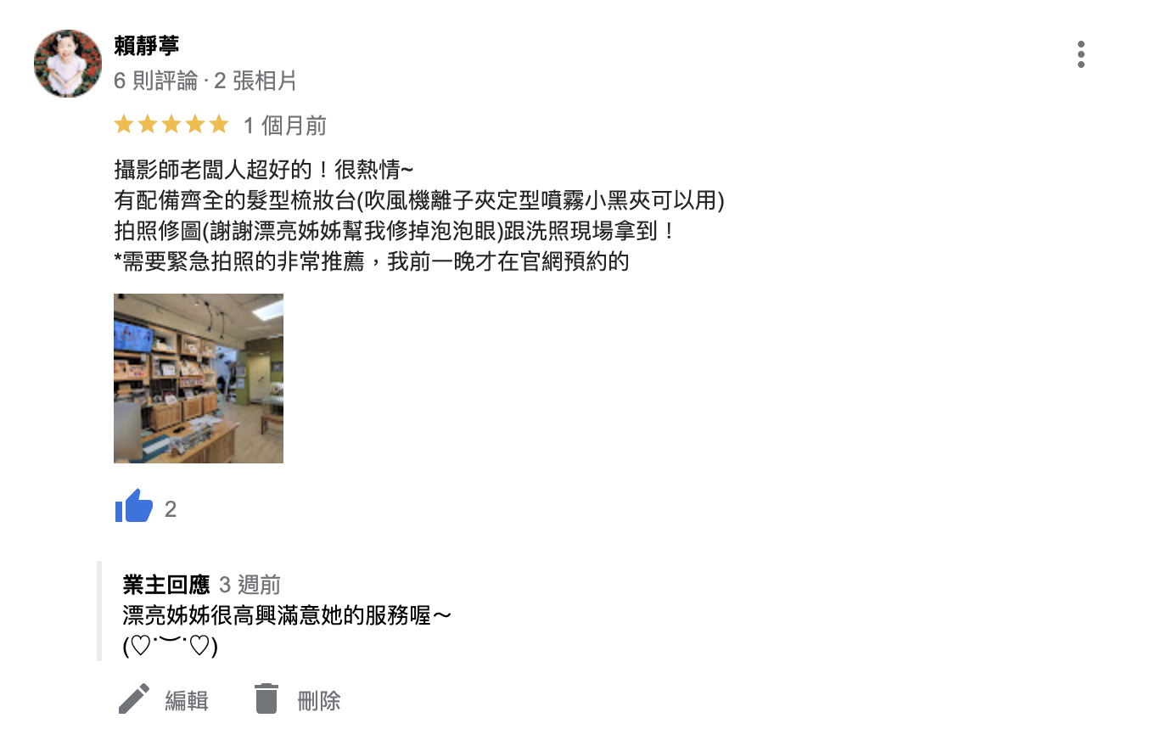Viewport: 1161px width, 746px height.
Task: Click the 業主回應 heading
Action: [166, 585]
